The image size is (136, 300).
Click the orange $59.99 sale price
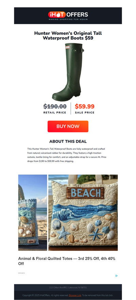click(x=85, y=106)
